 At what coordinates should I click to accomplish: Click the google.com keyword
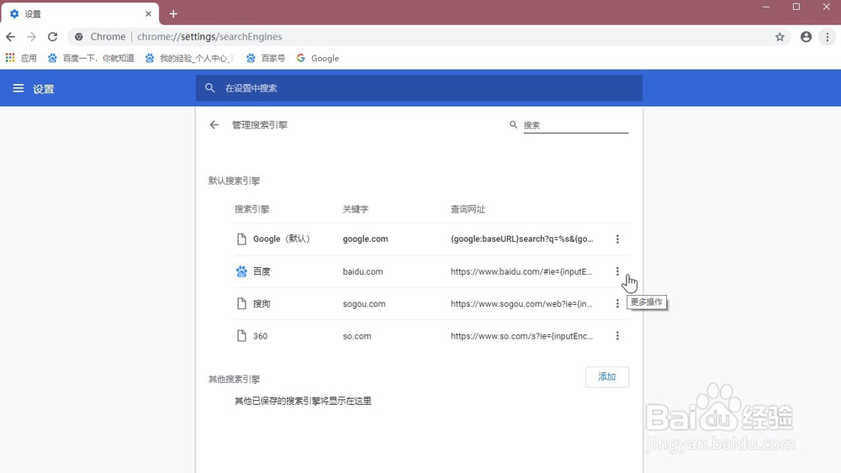(365, 239)
